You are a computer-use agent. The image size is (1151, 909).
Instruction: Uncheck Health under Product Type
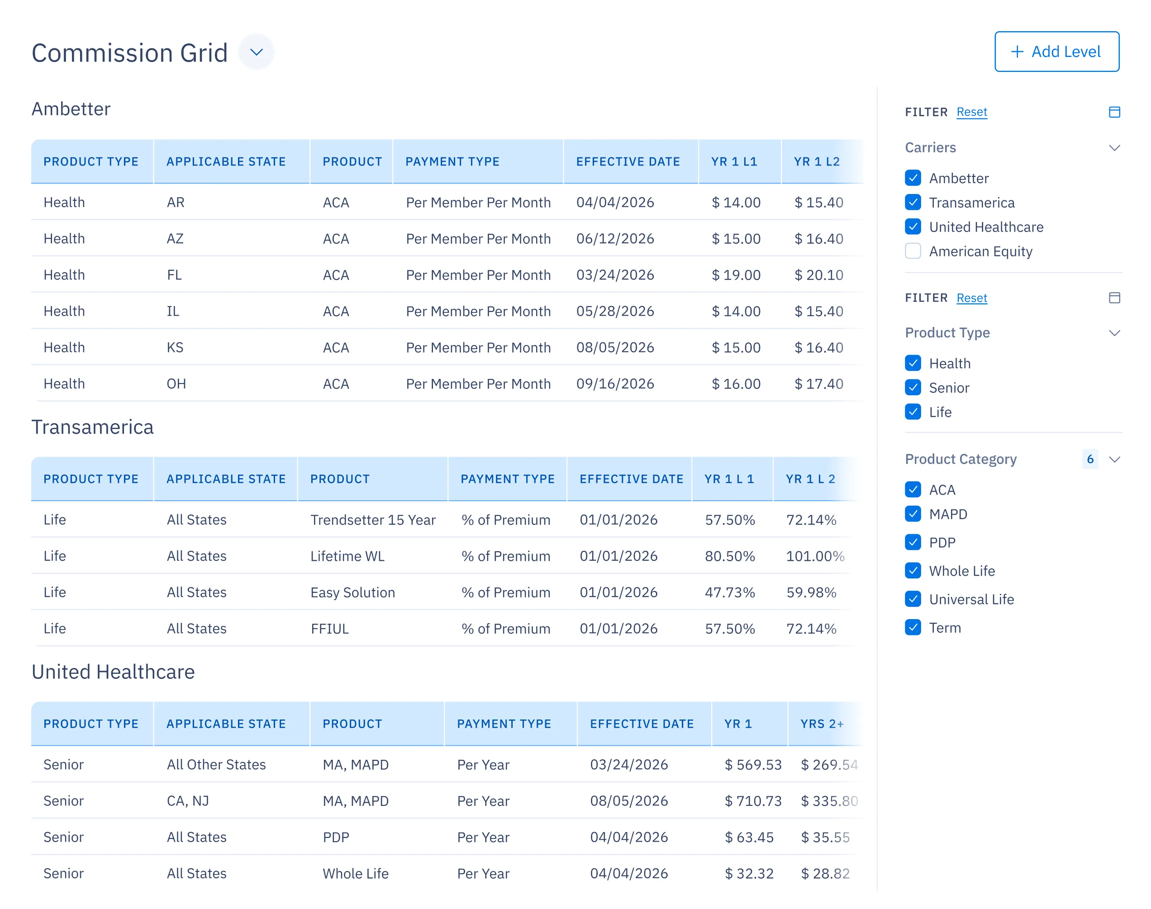tap(913, 363)
